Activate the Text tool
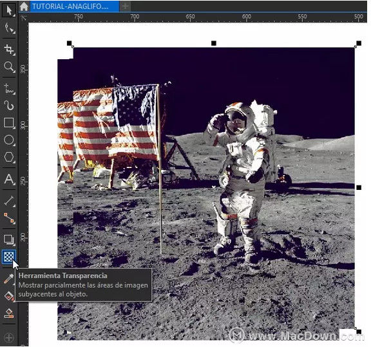Image resolution: width=371 pixels, height=347 pixels. click(x=9, y=179)
